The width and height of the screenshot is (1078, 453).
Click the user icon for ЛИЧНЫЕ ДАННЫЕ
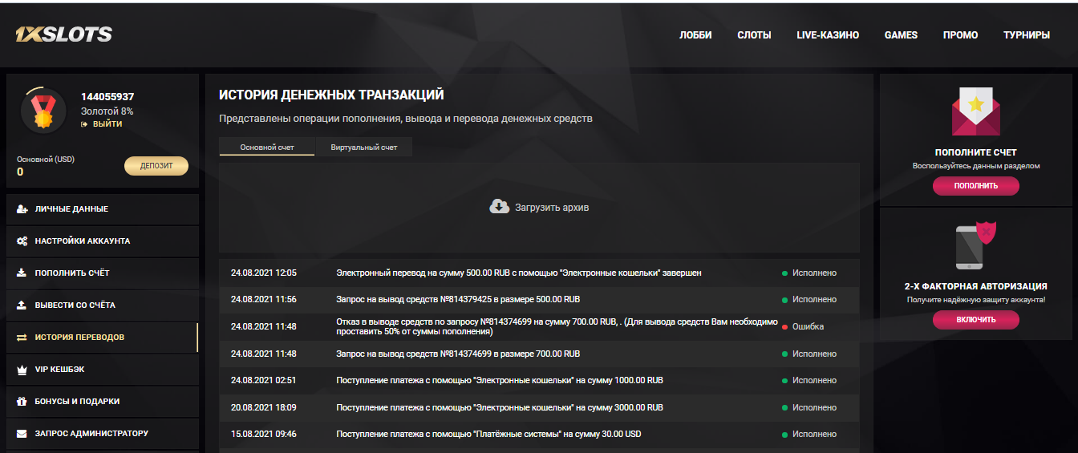pyautogui.click(x=22, y=209)
